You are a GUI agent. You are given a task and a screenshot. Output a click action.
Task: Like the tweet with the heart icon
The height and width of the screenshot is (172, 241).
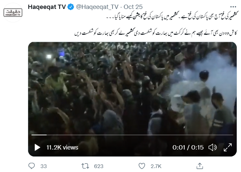(142, 166)
